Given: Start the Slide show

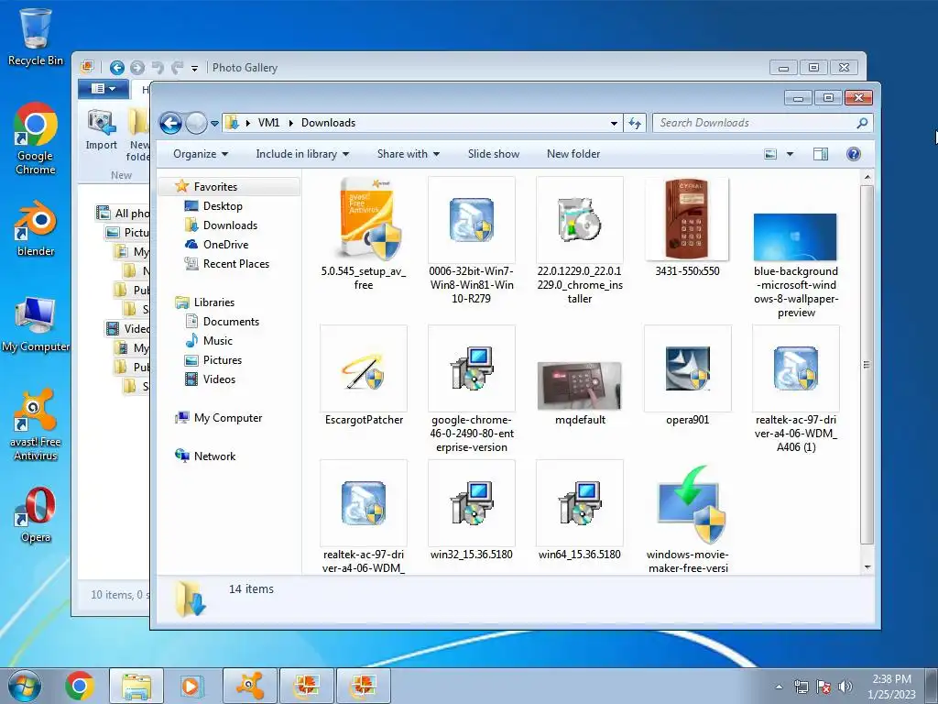Looking at the screenshot, I should pos(494,154).
